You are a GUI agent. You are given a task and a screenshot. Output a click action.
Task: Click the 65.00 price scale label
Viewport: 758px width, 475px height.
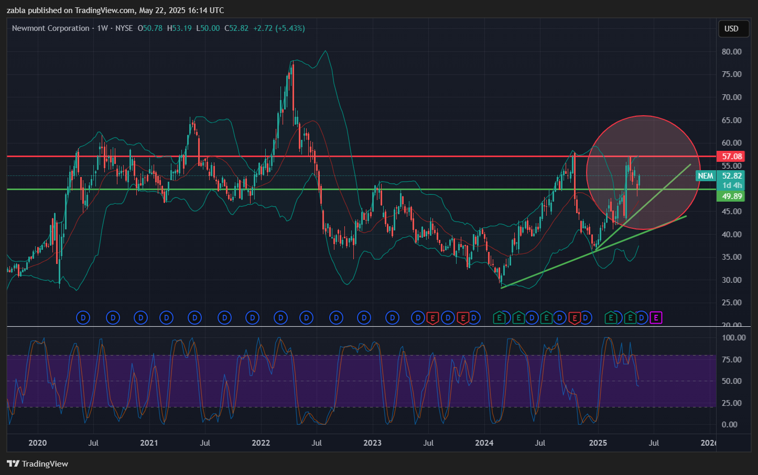pyautogui.click(x=732, y=120)
